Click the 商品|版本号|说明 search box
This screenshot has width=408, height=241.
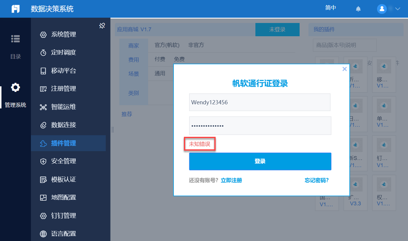coord(345,45)
